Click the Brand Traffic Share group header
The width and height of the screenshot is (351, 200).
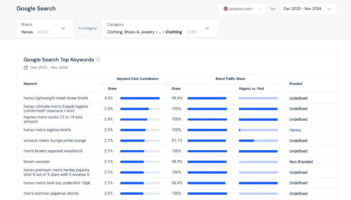click(x=230, y=79)
